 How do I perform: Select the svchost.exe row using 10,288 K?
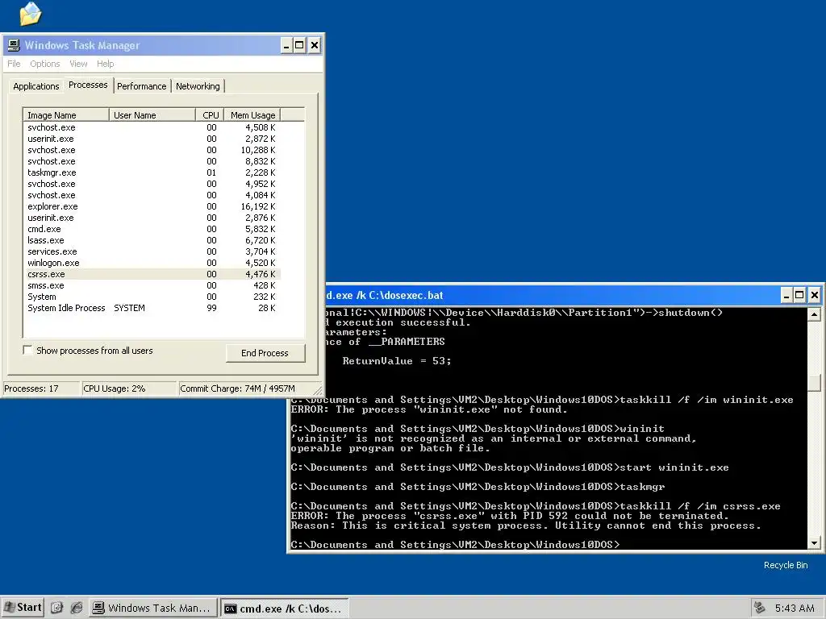(152, 150)
